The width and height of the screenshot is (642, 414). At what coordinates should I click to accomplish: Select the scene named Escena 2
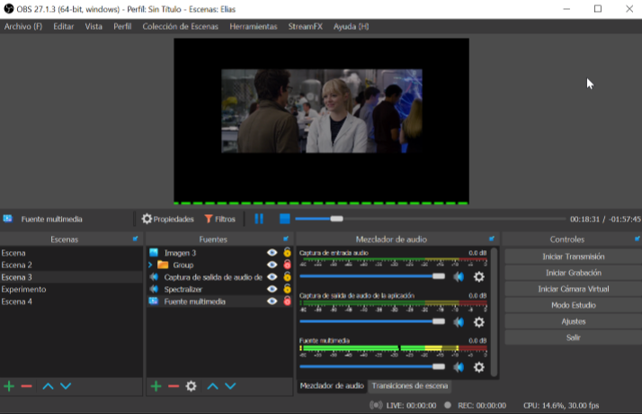(71, 265)
